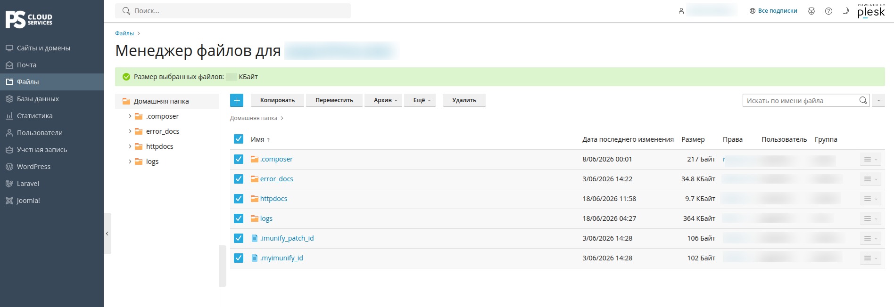Click the Удалить button
The width and height of the screenshot is (894, 307).
pyautogui.click(x=464, y=100)
